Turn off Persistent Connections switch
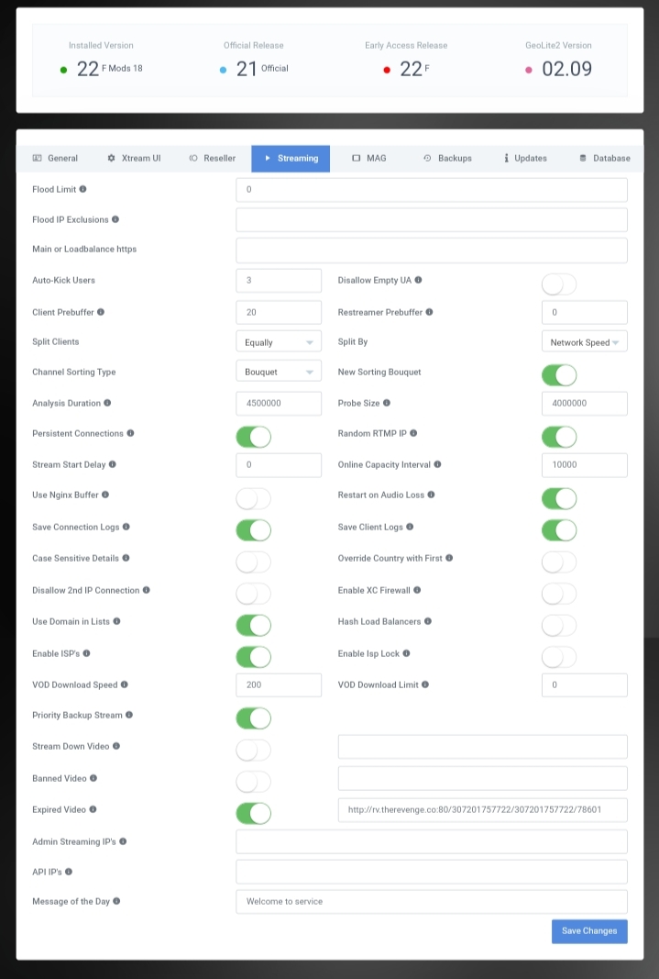 (x=253, y=436)
